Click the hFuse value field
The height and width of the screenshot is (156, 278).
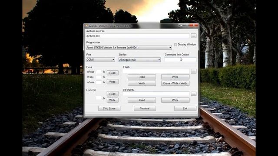click(x=99, y=72)
